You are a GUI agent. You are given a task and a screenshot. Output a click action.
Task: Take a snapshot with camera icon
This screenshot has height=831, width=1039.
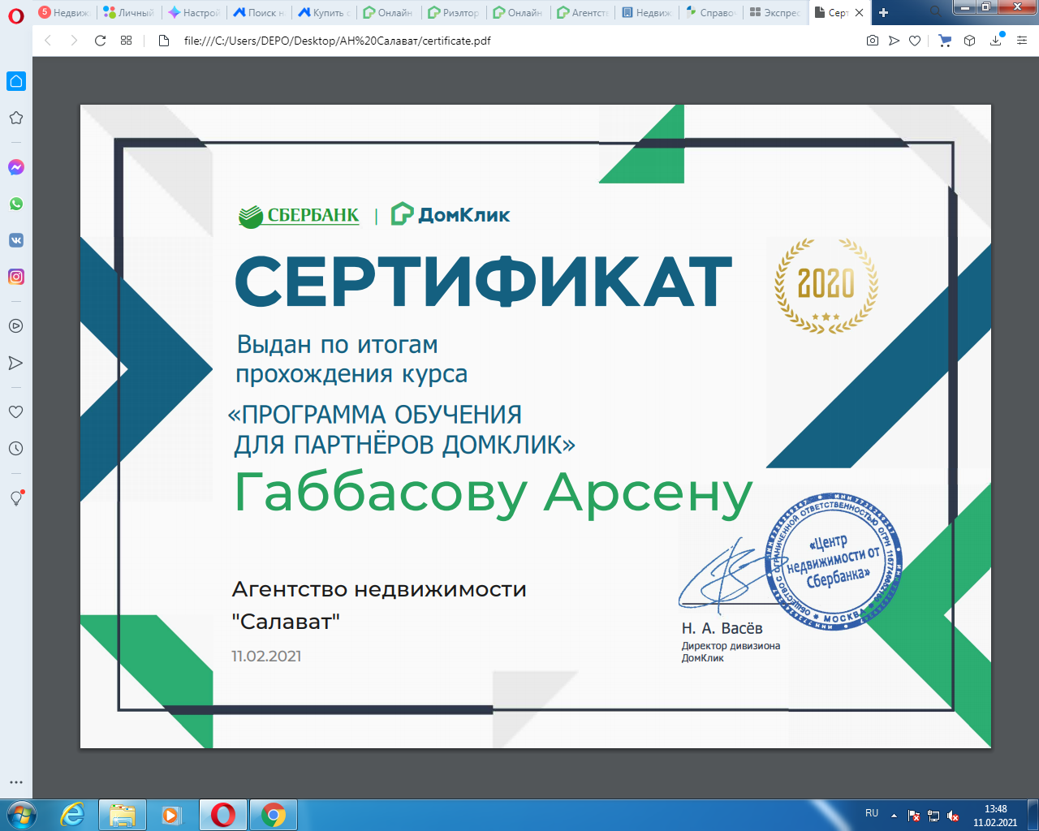click(x=873, y=41)
